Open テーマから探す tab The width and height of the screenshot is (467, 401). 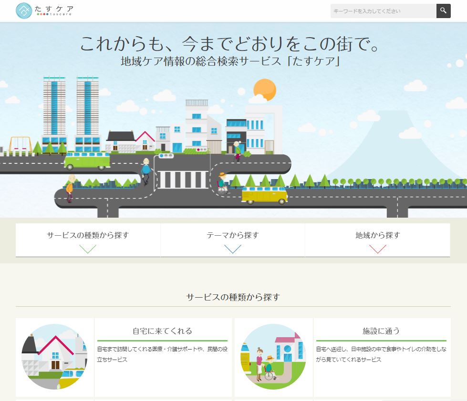coord(233,240)
